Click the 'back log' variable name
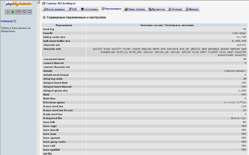The width and height of the screenshot is (249, 155). pos(49,29)
